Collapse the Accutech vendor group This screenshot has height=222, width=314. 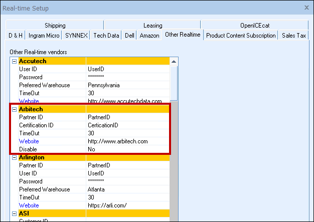tap(14, 61)
